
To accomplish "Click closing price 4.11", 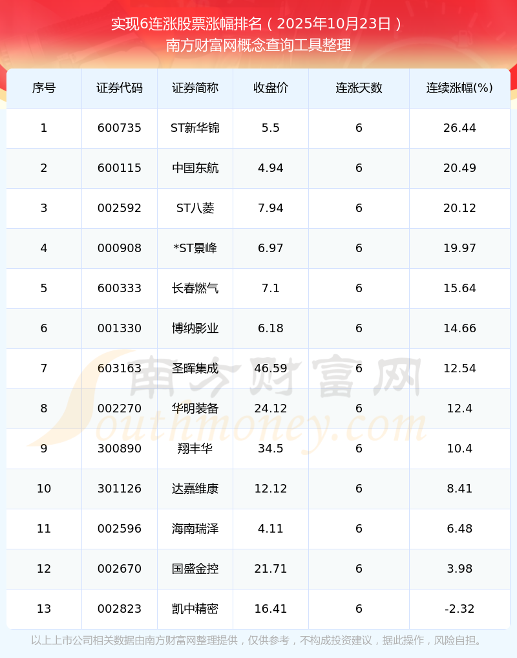I will [271, 529].
